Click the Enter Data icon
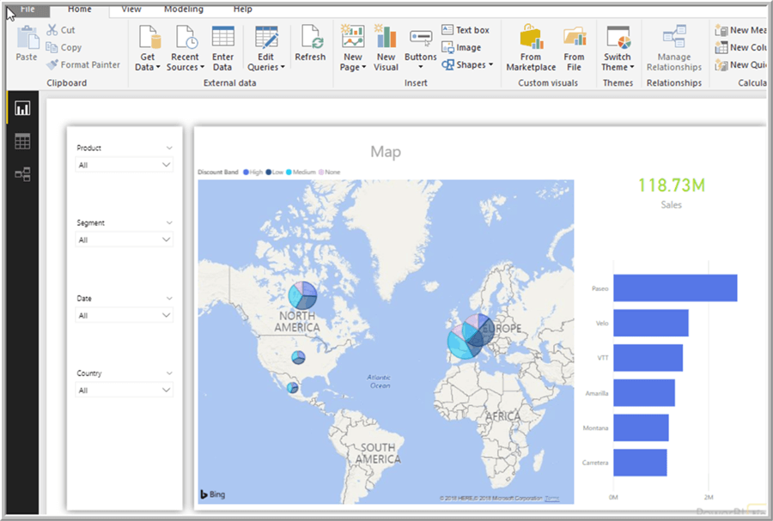Screen dimensions: 773x521 (222, 48)
